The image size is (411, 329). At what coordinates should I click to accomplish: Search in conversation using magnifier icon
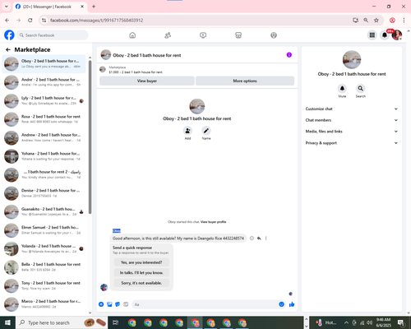coord(361,88)
